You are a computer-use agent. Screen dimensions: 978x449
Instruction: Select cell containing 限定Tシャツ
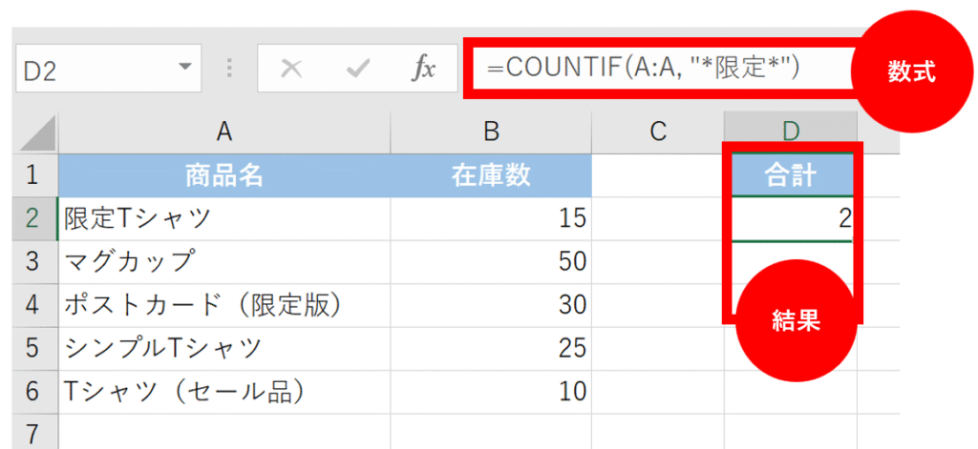[x=223, y=218]
